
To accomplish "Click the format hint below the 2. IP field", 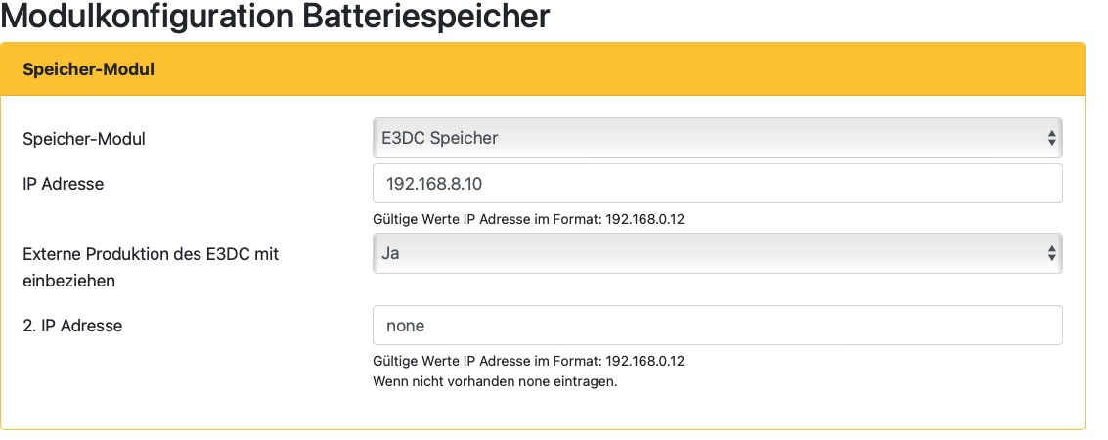I will (x=528, y=361).
